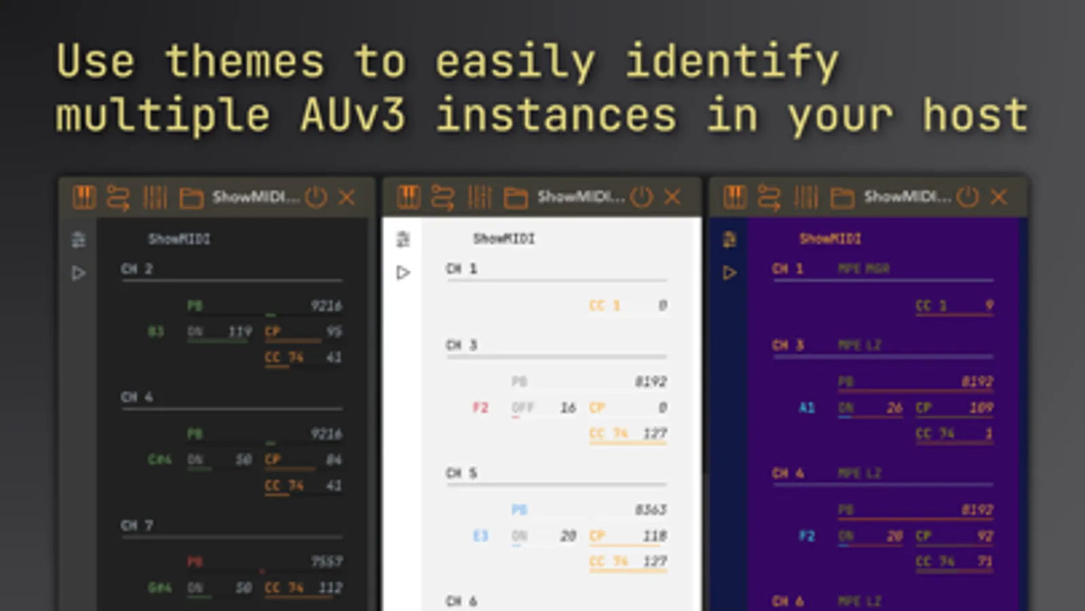This screenshot has height=611, width=1085.
Task: Open folder icon in purple-theme window toolbar
Action: point(842,198)
